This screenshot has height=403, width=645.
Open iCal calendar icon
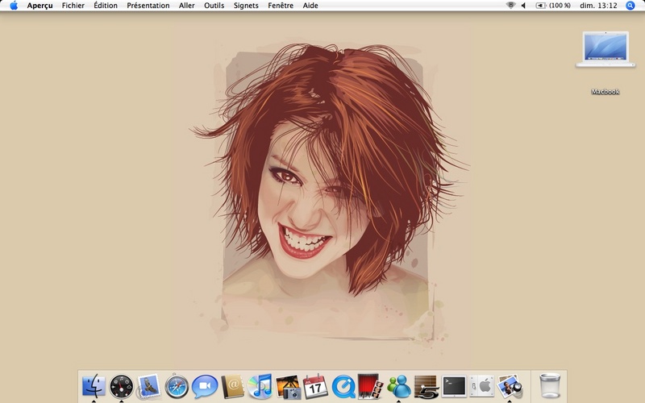tap(315, 387)
